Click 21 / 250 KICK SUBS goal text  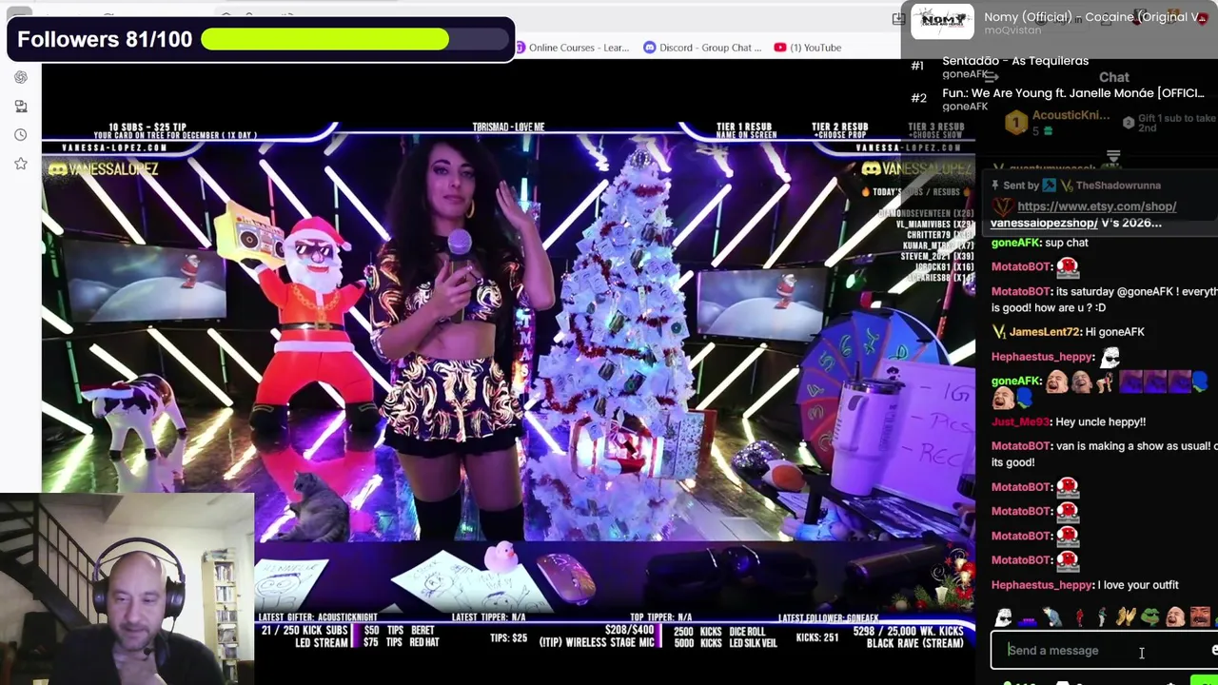(304, 630)
